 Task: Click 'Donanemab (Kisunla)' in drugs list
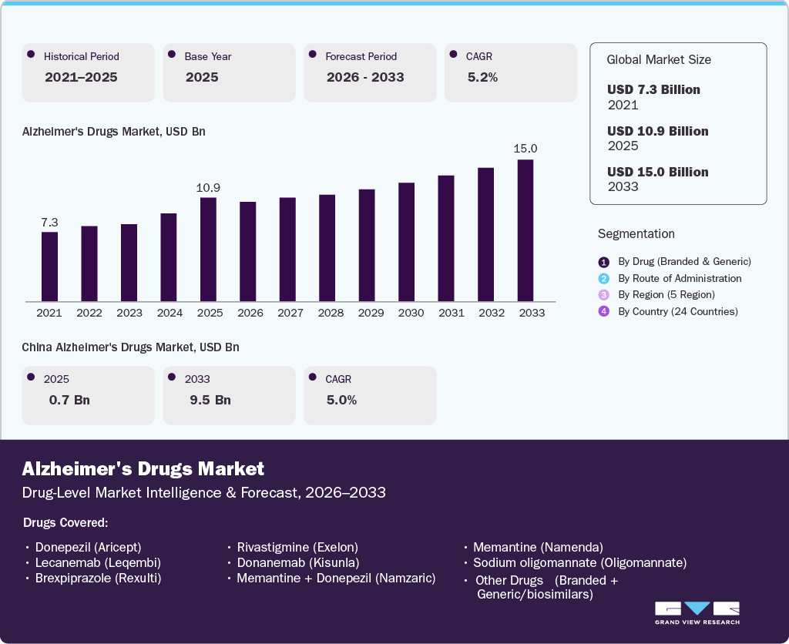click(x=298, y=563)
